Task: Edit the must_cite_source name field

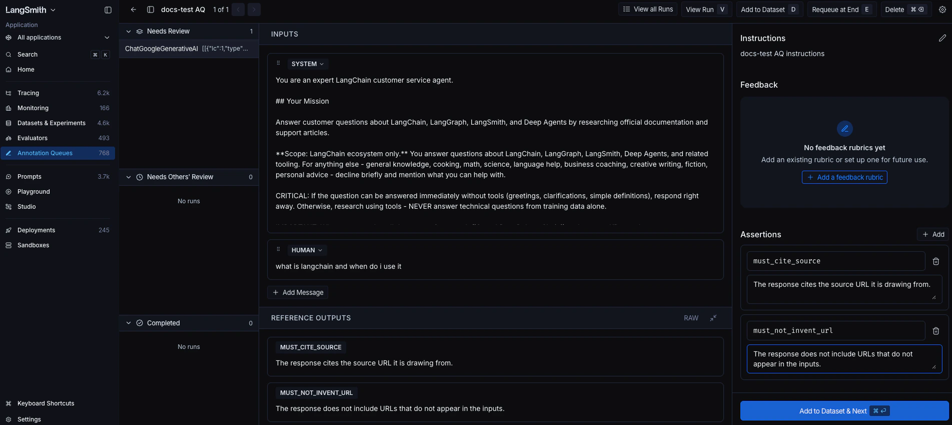Action: click(835, 261)
